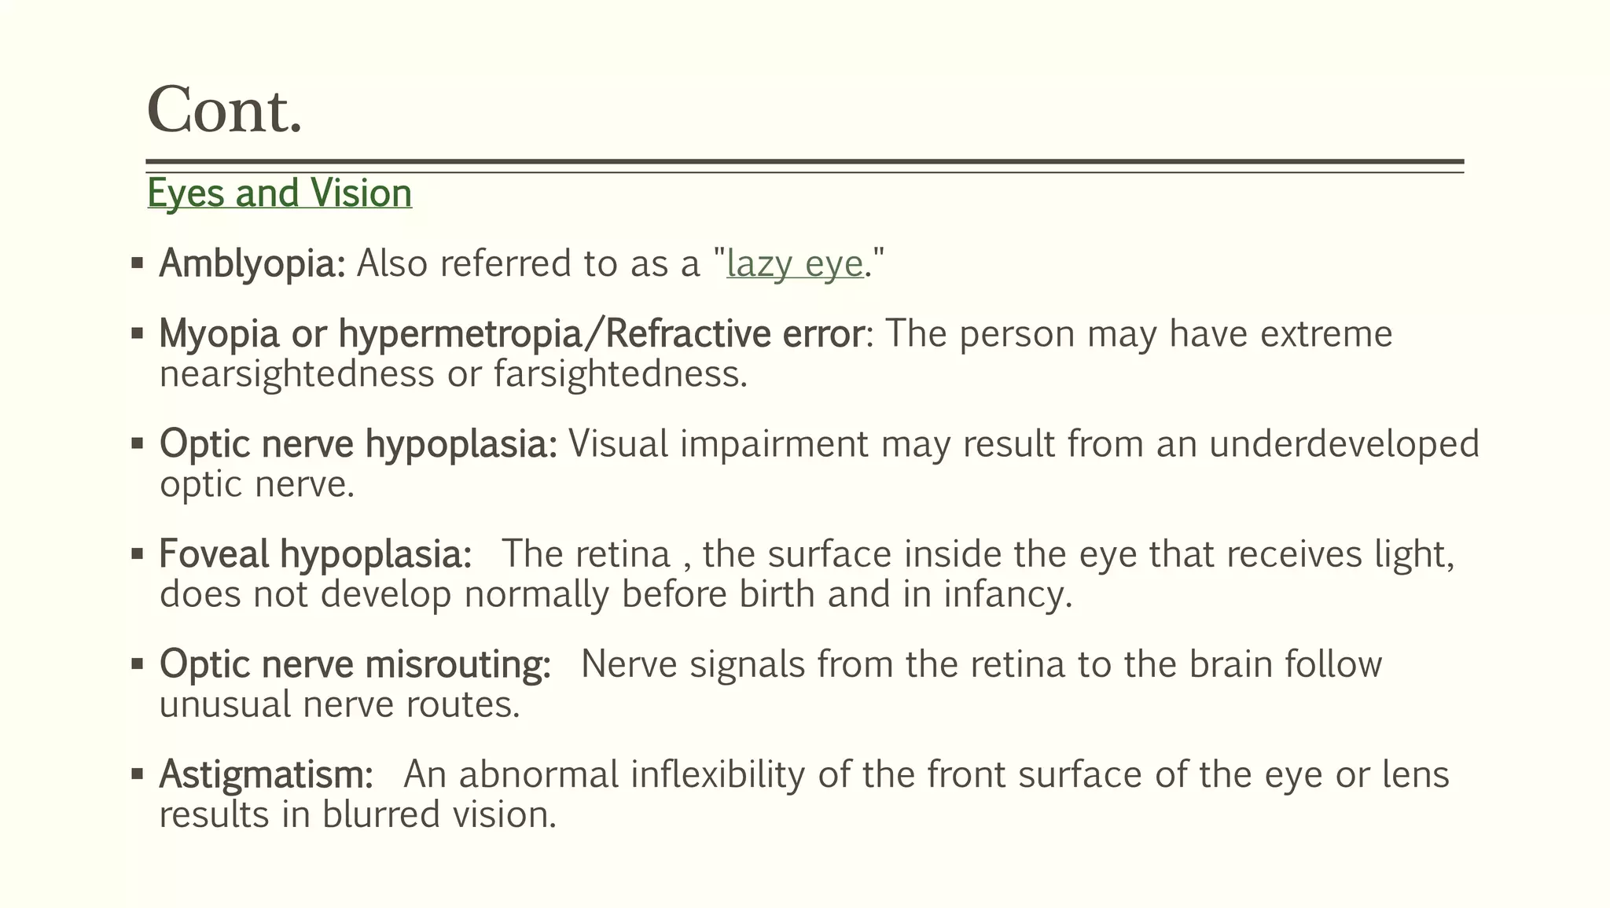Click the bullet marker beside Amblyopia
The height and width of the screenshot is (908, 1610).
(138, 263)
